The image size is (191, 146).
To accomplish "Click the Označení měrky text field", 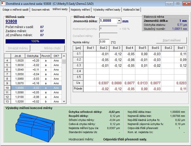I will 108,36.
